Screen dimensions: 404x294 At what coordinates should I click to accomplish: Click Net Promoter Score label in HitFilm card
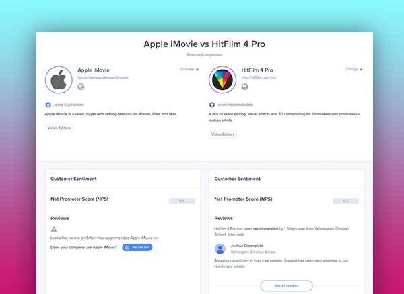click(x=243, y=199)
